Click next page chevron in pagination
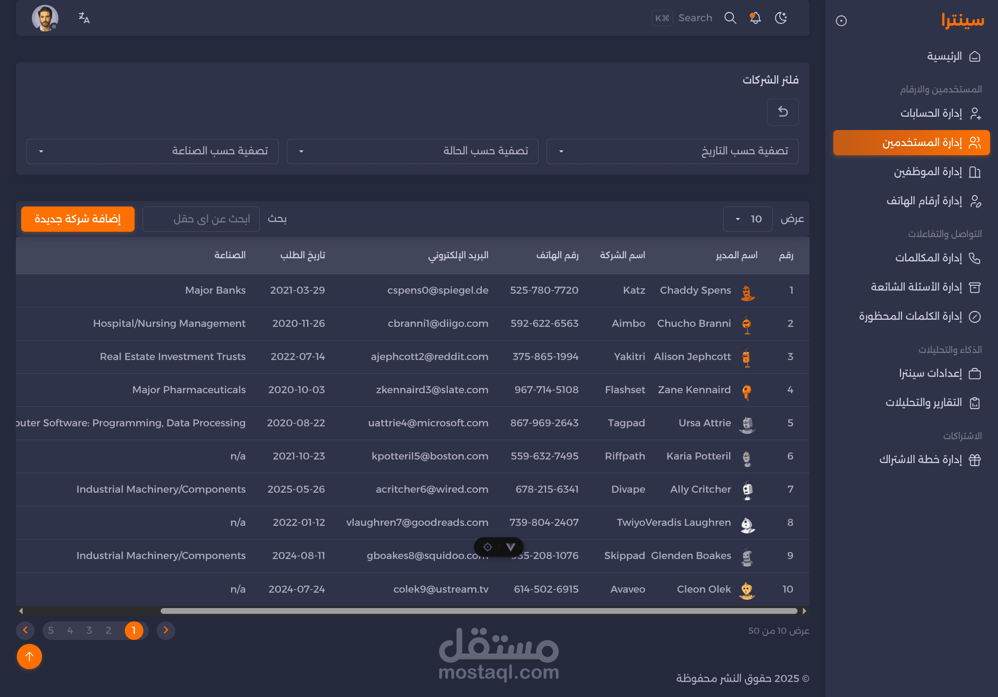This screenshot has width=998, height=697. (x=166, y=630)
